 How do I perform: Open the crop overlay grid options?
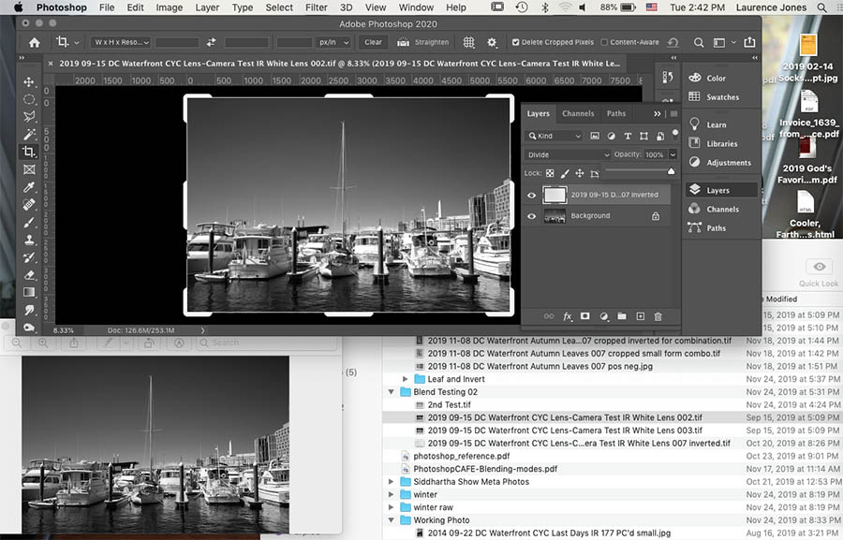coord(468,42)
